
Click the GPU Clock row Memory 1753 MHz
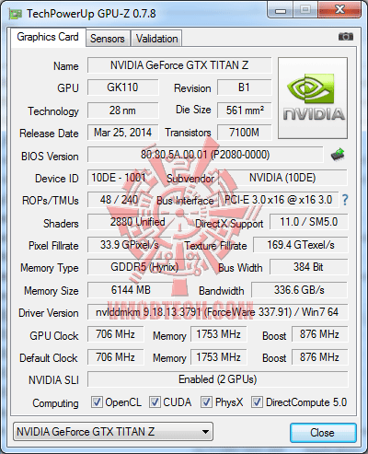[x=218, y=334]
